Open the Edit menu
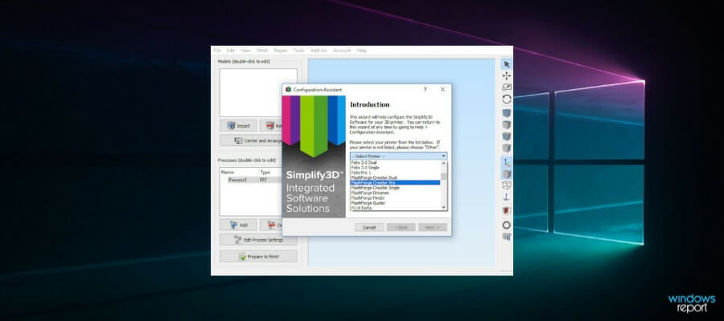Image resolution: width=724 pixels, height=321 pixels. pyautogui.click(x=230, y=51)
